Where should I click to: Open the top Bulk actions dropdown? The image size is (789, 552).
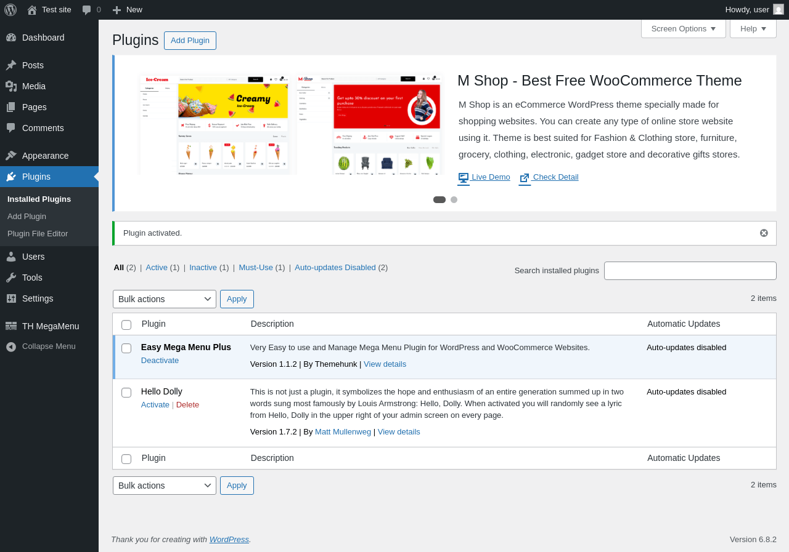pos(165,299)
